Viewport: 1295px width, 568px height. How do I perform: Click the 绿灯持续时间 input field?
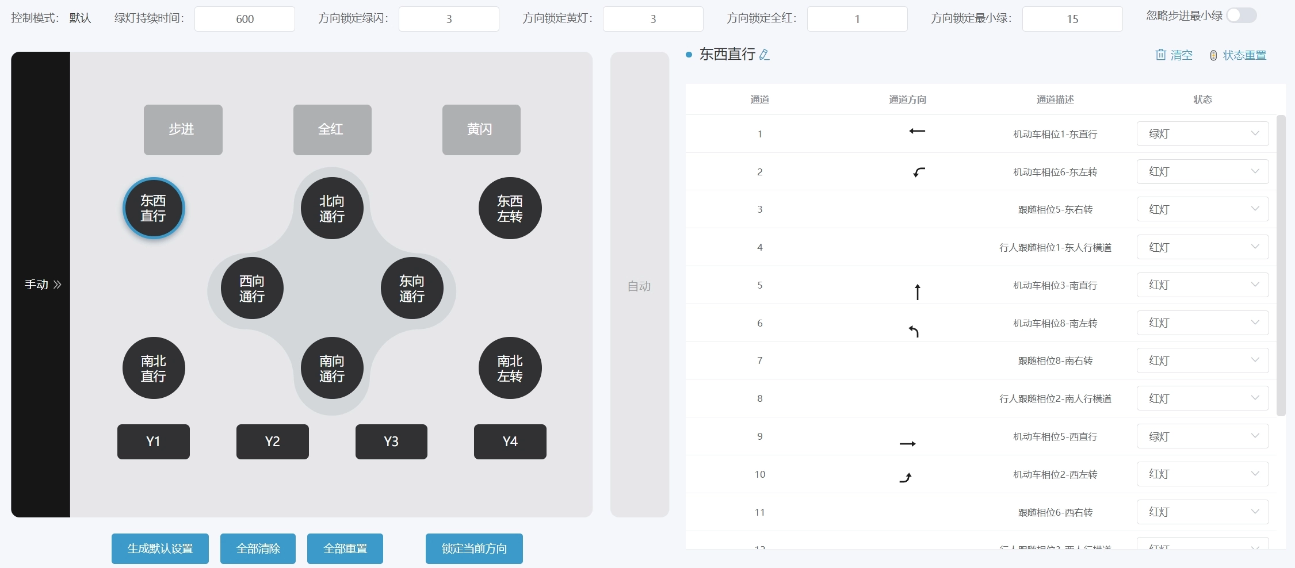[x=245, y=19]
